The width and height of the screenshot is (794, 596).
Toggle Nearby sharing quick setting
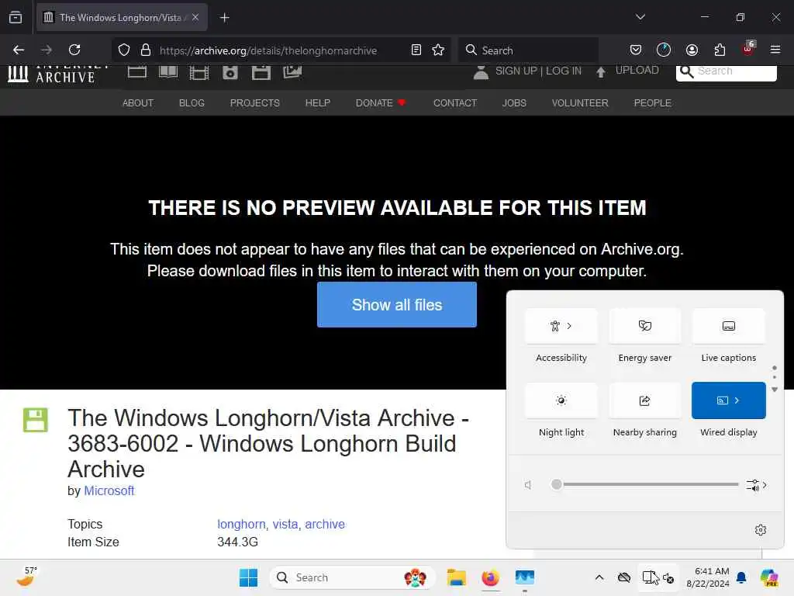(644, 400)
